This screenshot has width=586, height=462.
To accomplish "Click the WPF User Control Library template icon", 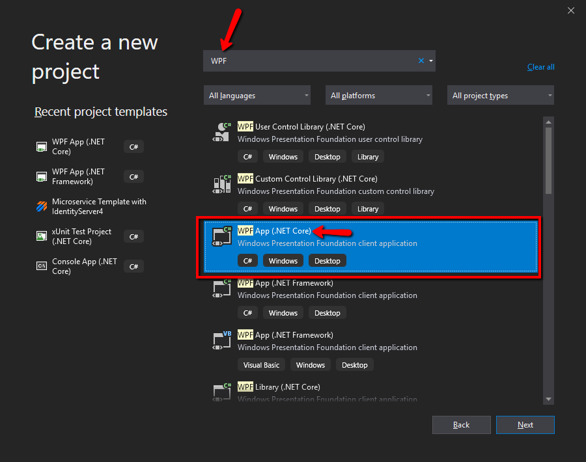I will click(x=221, y=132).
